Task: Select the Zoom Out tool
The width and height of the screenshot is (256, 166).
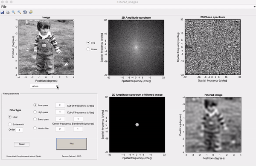Action: (x=19, y=12)
